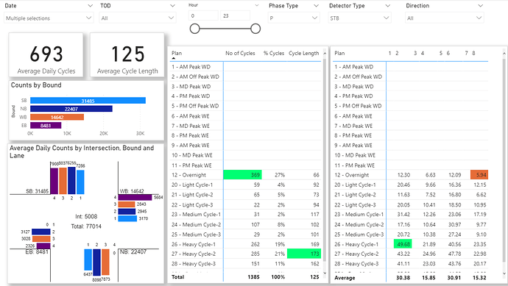Select WB lane 4 purple bar 5684

[x=135, y=197]
